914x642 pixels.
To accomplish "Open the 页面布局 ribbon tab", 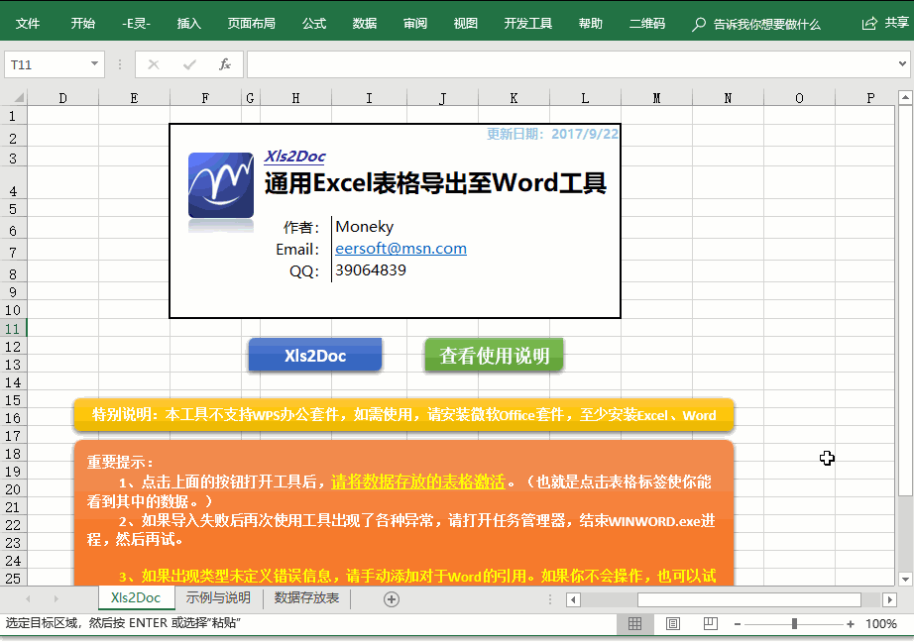I will click(x=251, y=24).
